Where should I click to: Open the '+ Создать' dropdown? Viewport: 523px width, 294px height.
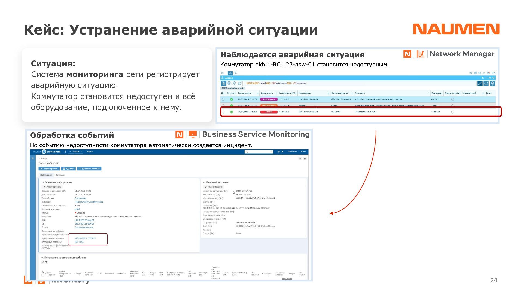[x=75, y=152]
